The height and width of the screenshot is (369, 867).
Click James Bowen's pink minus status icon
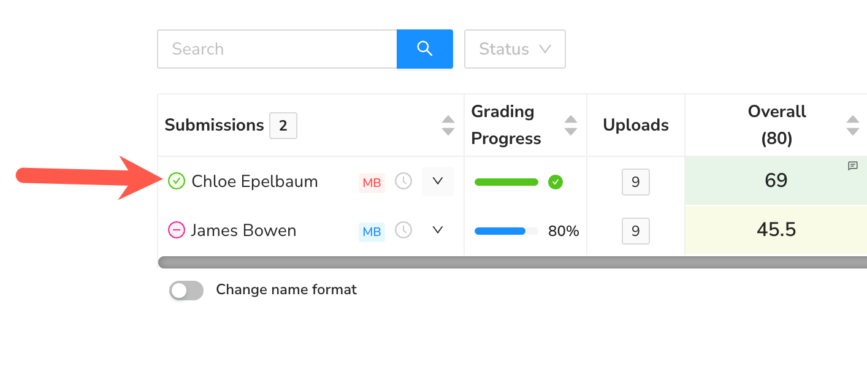177,230
